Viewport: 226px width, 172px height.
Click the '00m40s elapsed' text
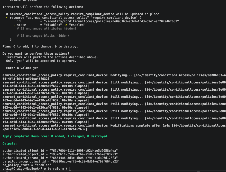point(75,108)
